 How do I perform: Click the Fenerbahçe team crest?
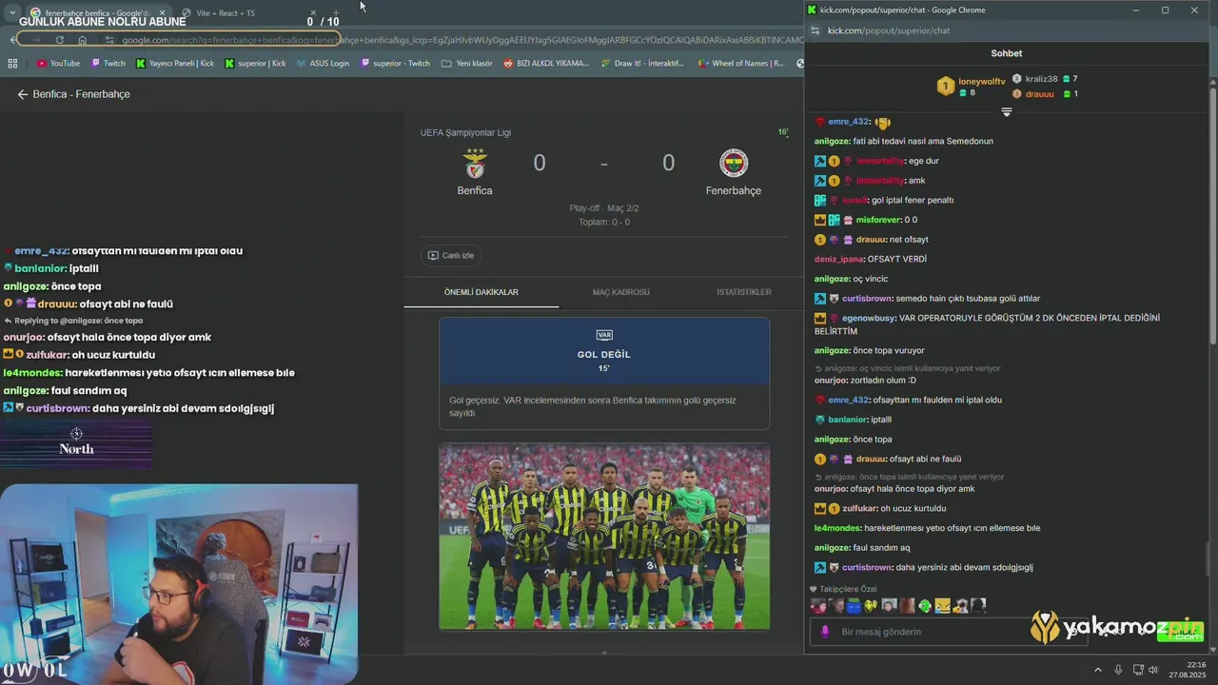point(734,164)
